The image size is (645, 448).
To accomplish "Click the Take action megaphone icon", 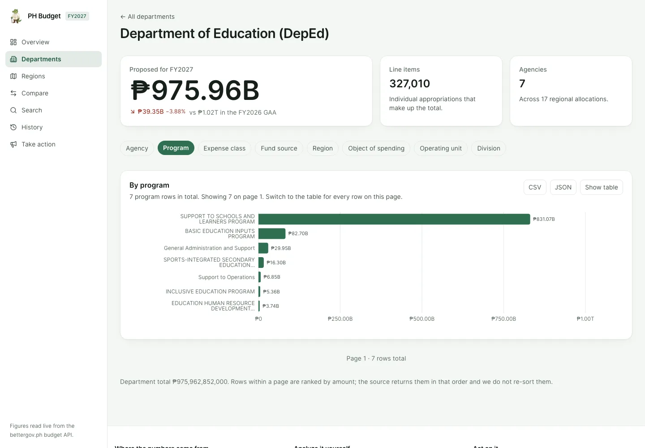I will 13,144.
